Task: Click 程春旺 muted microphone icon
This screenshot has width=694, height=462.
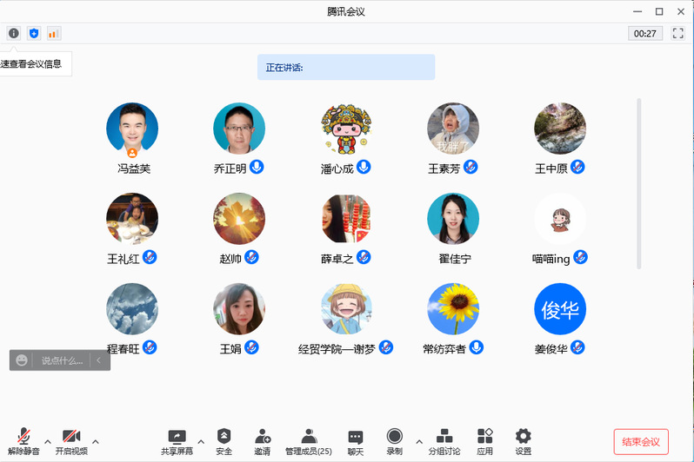Action: pyautogui.click(x=150, y=347)
